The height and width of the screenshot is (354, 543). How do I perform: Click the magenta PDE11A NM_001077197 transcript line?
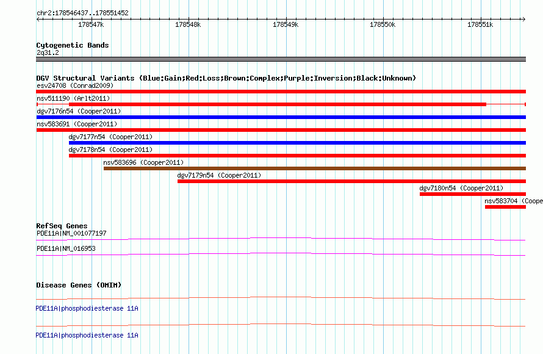pyautogui.click(x=281, y=239)
